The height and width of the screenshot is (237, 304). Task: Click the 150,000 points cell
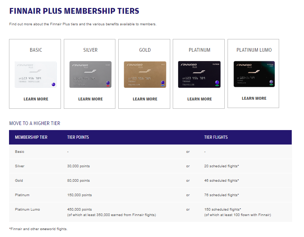pyautogui.click(x=79, y=195)
